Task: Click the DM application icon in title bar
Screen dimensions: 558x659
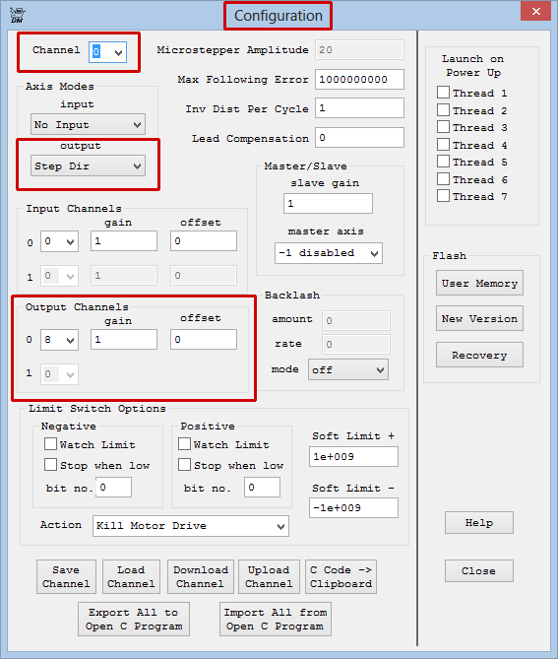Action: point(17,15)
